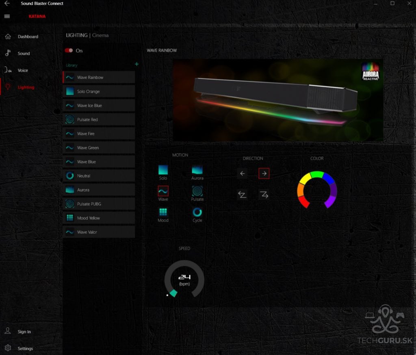Pick orange on the color ring
Screen dimensions: 416x355
[x=300, y=190]
